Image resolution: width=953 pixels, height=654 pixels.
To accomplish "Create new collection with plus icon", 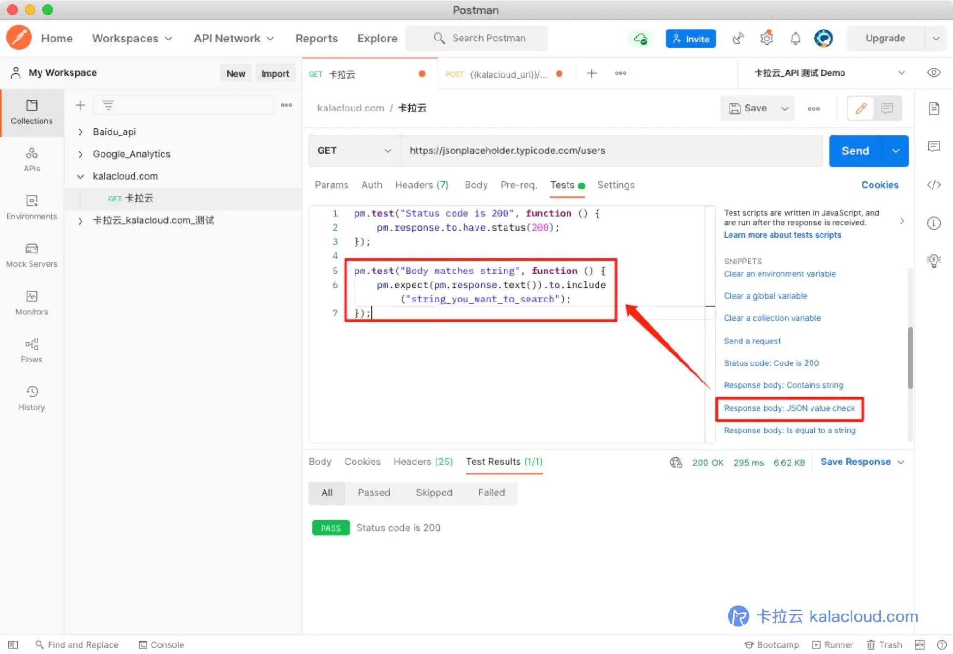I will (x=81, y=105).
